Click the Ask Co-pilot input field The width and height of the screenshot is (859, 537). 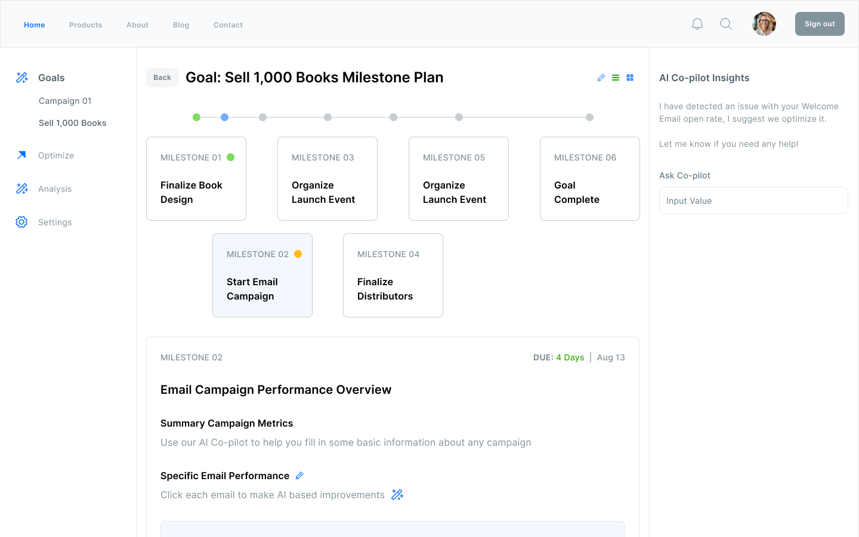tap(753, 200)
